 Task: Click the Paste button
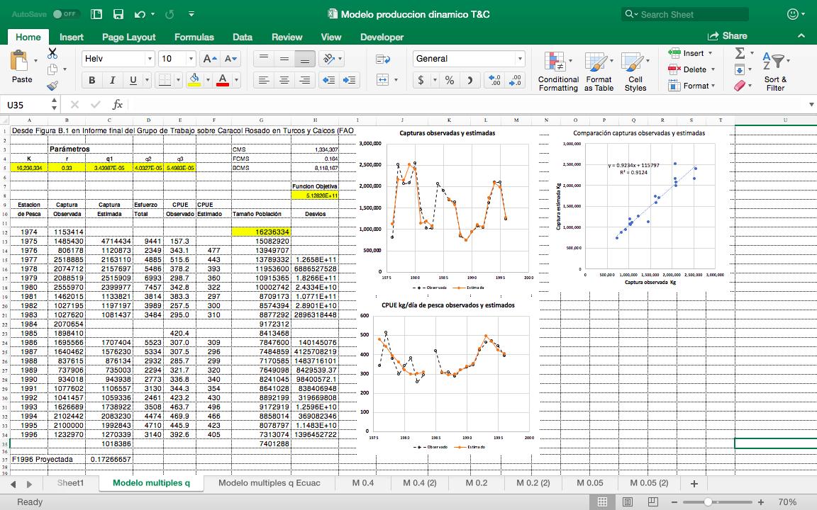click(21, 67)
